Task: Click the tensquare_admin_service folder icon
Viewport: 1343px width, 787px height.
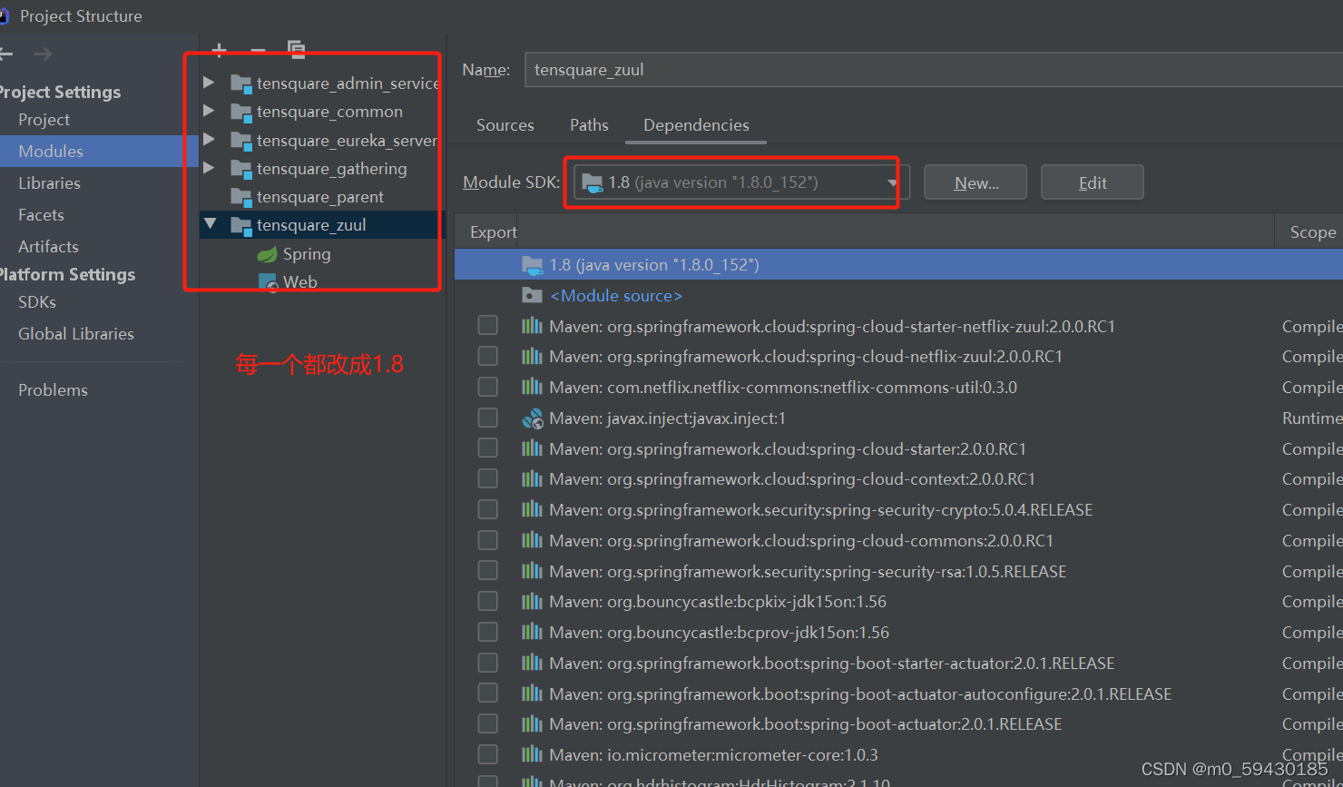Action: click(x=240, y=84)
